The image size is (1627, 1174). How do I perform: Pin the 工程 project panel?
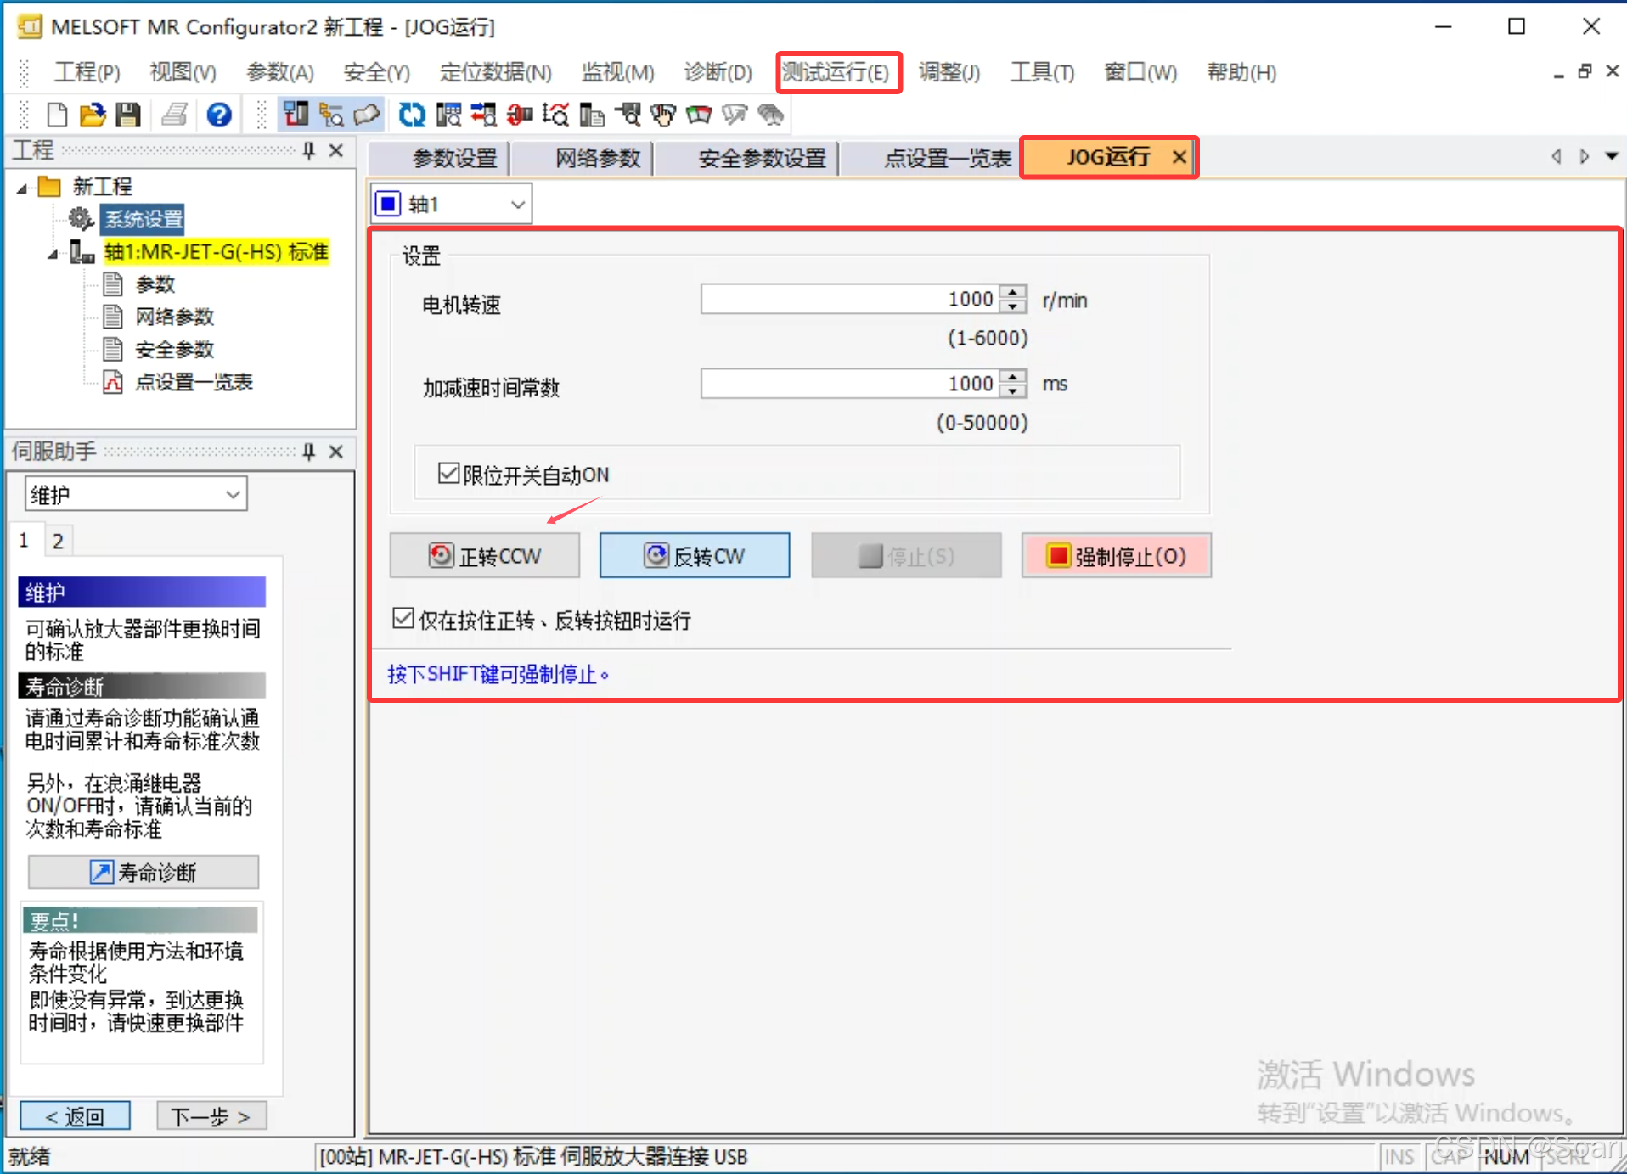(x=309, y=150)
